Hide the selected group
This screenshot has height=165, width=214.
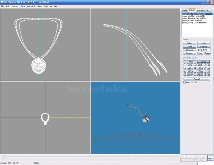[204, 43]
